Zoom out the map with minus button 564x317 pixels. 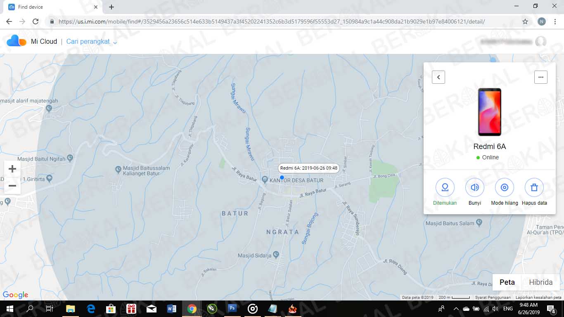tap(12, 186)
